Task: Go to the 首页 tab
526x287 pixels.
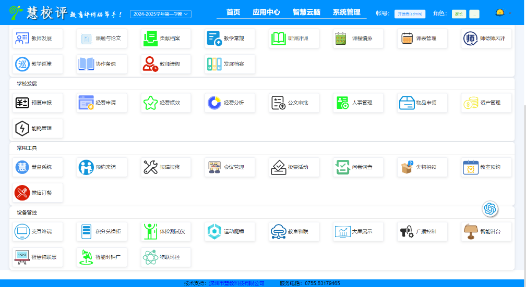Action: 233,13
